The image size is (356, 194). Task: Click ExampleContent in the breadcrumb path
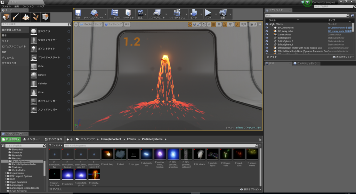pyautogui.click(x=111, y=139)
